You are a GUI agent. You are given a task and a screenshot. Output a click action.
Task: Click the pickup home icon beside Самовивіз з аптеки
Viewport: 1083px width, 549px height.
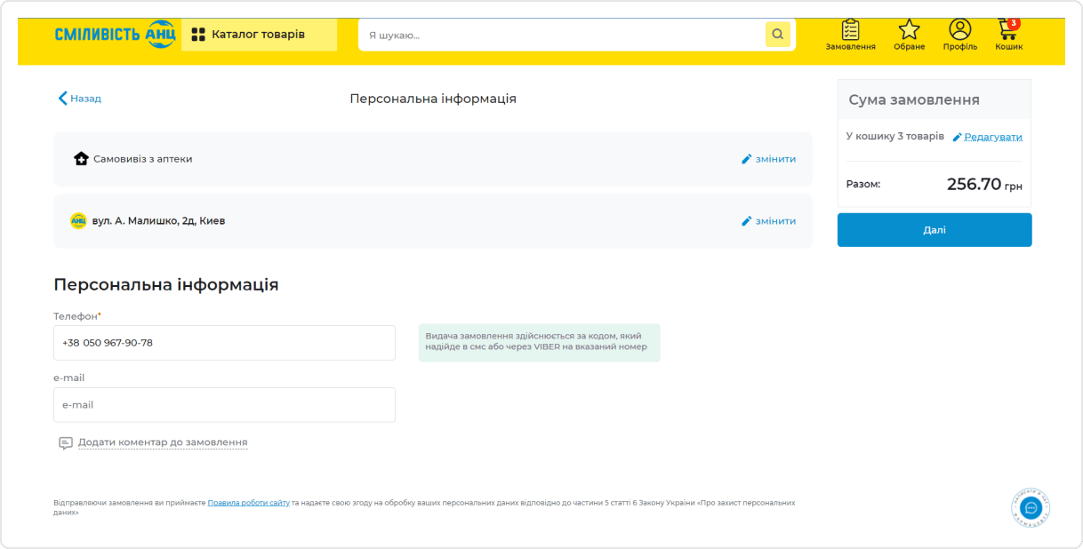pyautogui.click(x=81, y=159)
